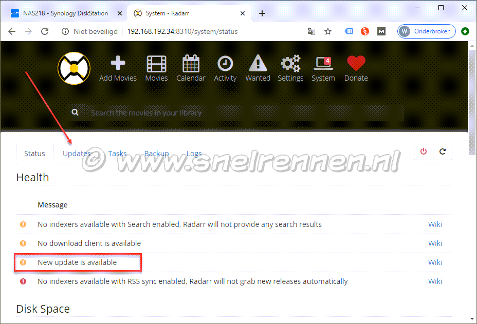
Task: Click the dark M extension icon
Action: (x=381, y=31)
